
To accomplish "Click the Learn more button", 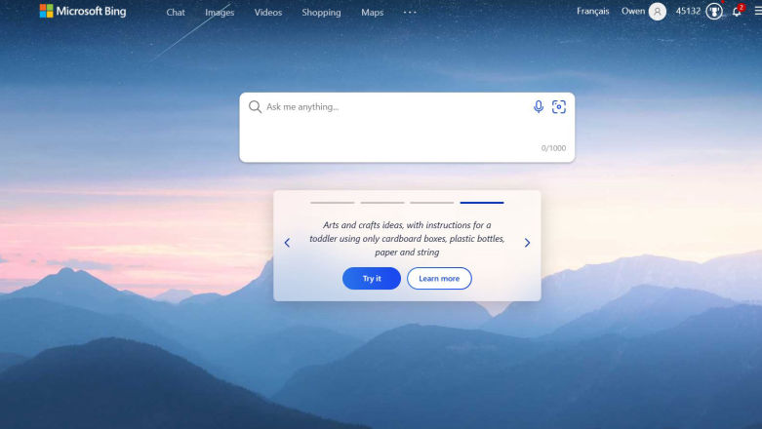I will 439,279.
